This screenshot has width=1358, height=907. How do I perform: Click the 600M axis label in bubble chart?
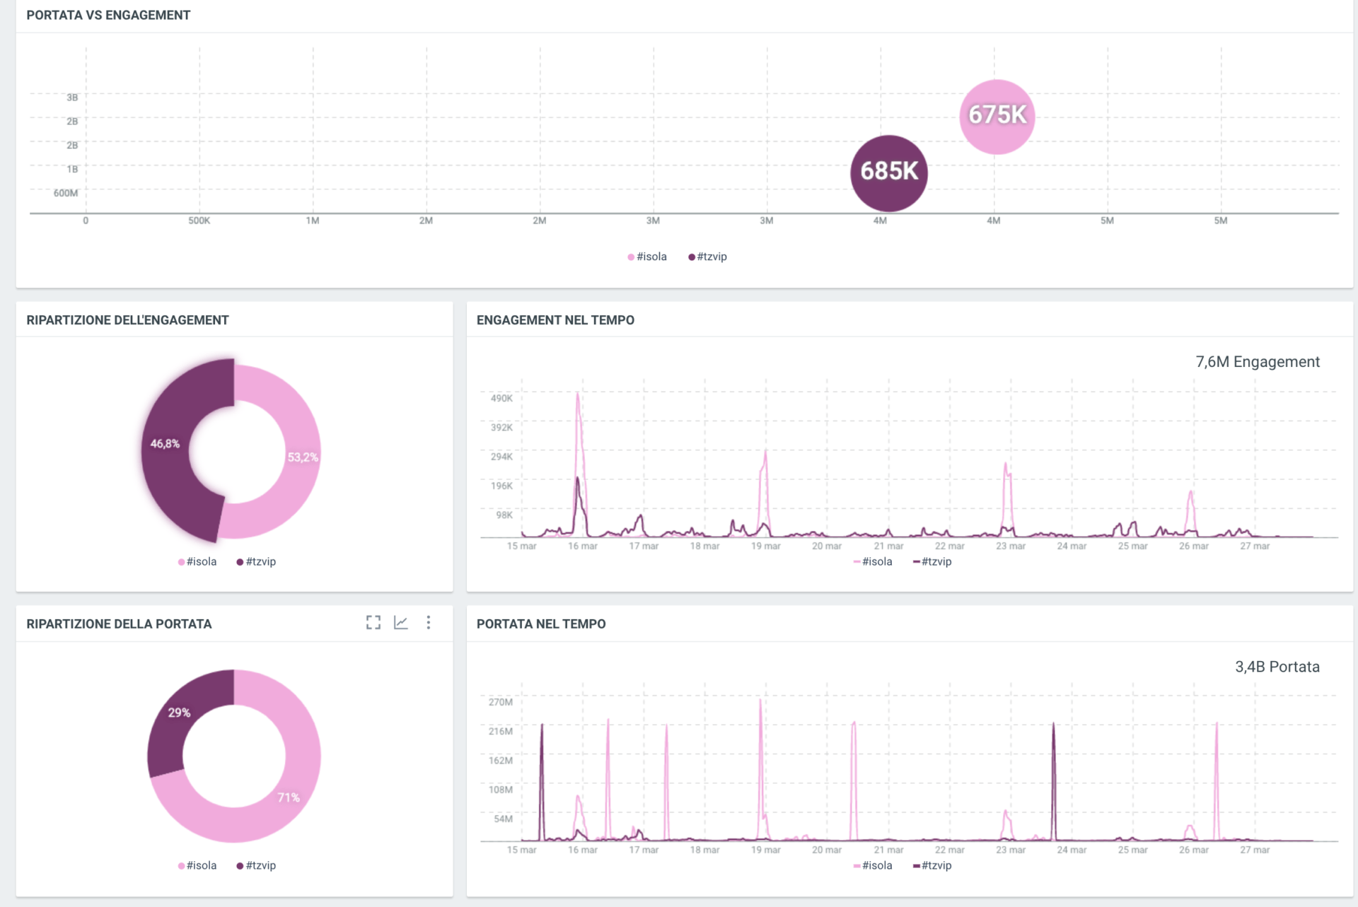[66, 193]
